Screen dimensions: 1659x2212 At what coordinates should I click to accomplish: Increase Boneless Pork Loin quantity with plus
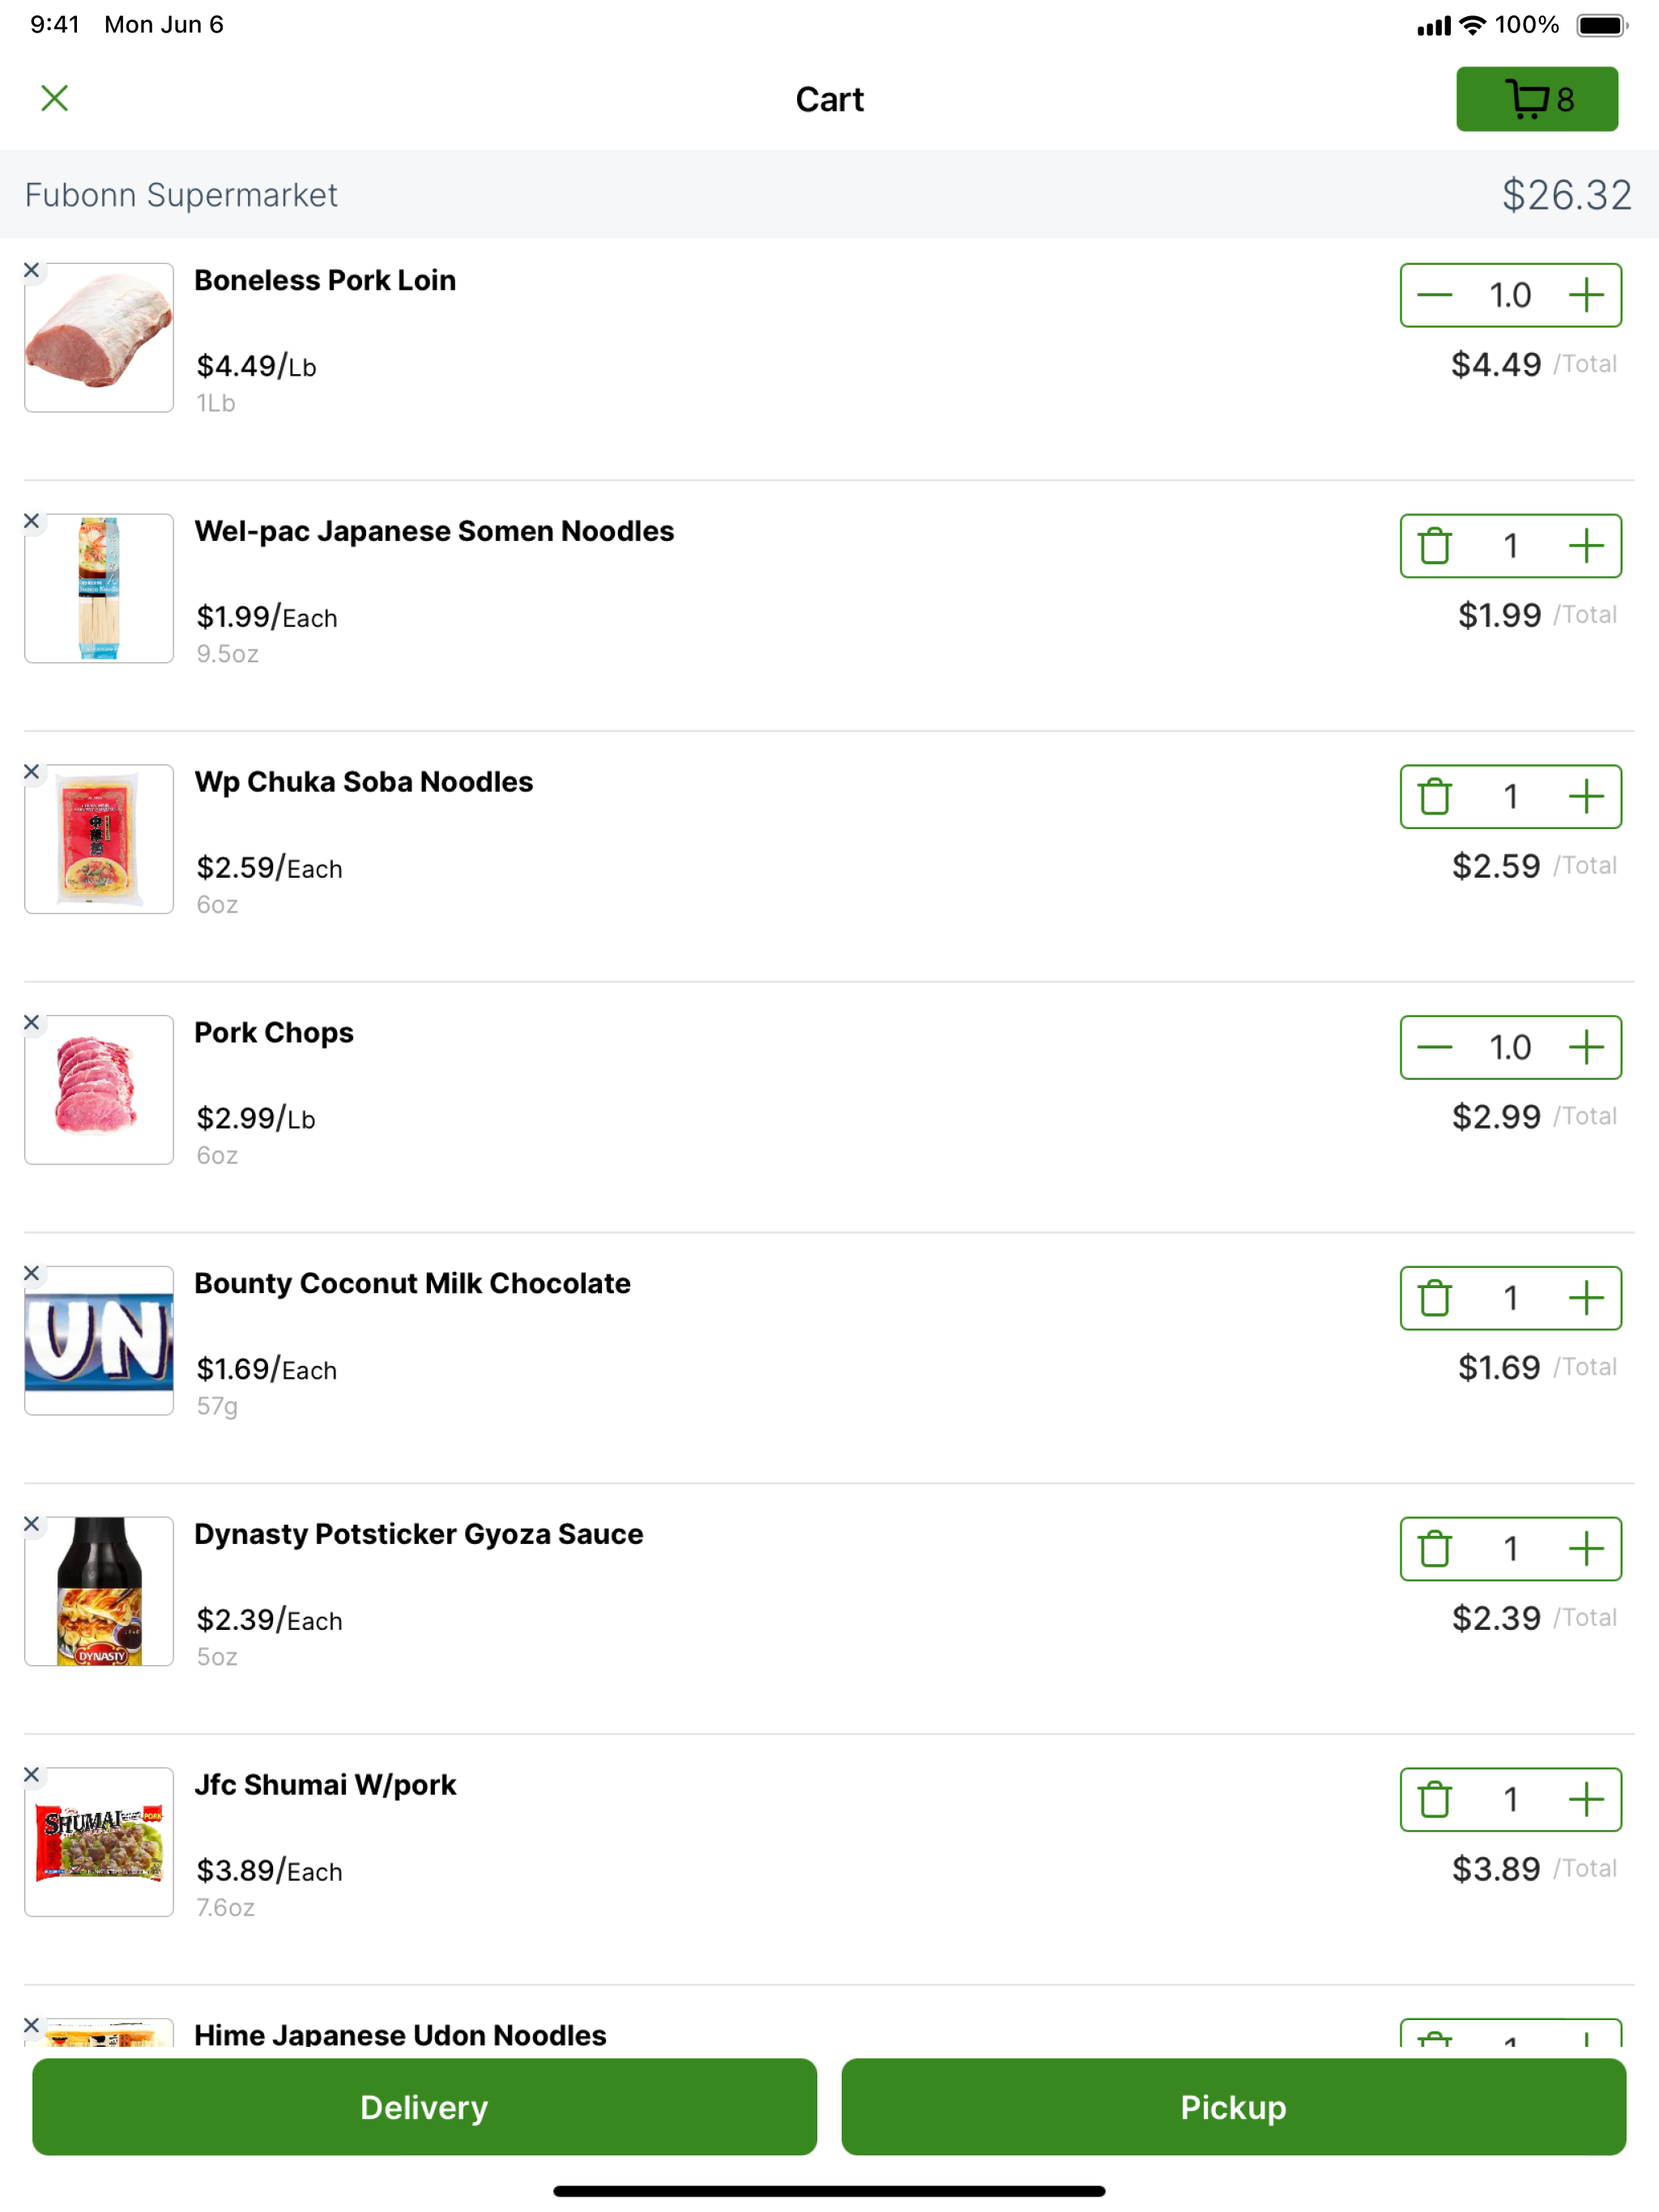(x=1586, y=295)
